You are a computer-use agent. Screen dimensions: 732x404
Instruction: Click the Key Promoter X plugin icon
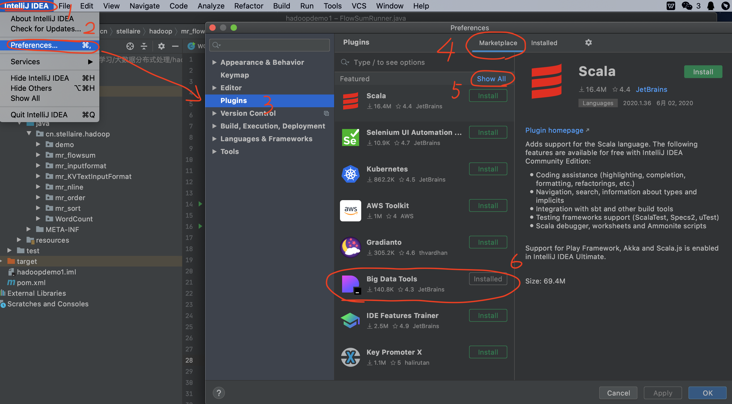(x=350, y=357)
